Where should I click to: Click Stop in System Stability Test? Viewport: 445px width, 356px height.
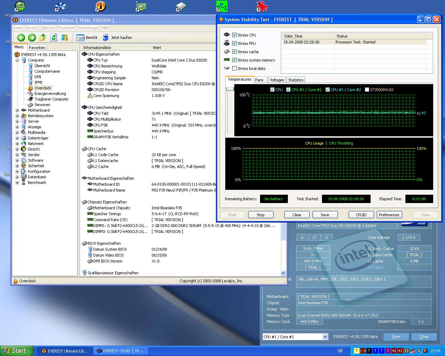click(260, 215)
